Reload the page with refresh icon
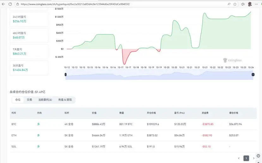 10,4
